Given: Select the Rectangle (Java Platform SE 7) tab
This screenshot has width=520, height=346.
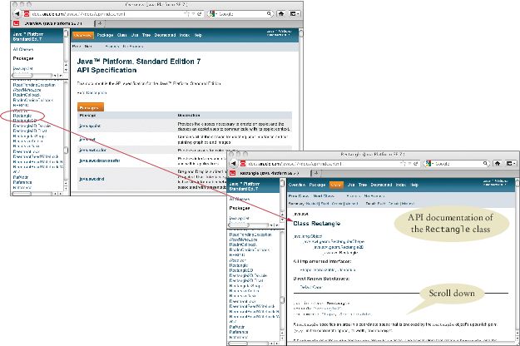Looking at the screenshot, I should click(269, 173).
